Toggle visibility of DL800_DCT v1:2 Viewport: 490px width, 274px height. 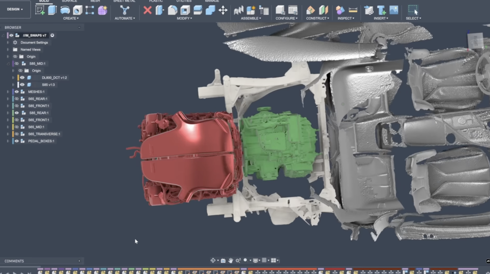(x=22, y=77)
